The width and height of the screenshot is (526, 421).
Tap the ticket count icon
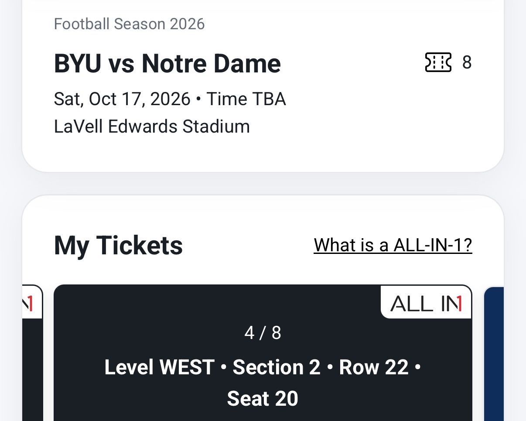(x=438, y=62)
